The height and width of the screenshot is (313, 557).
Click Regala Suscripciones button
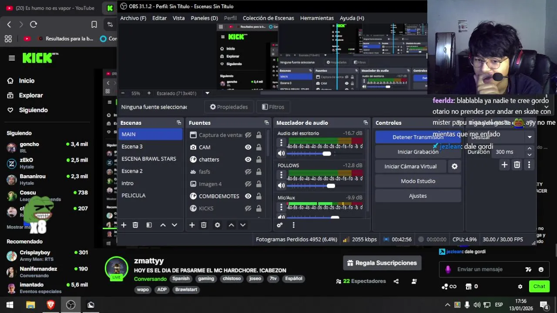pos(382,263)
